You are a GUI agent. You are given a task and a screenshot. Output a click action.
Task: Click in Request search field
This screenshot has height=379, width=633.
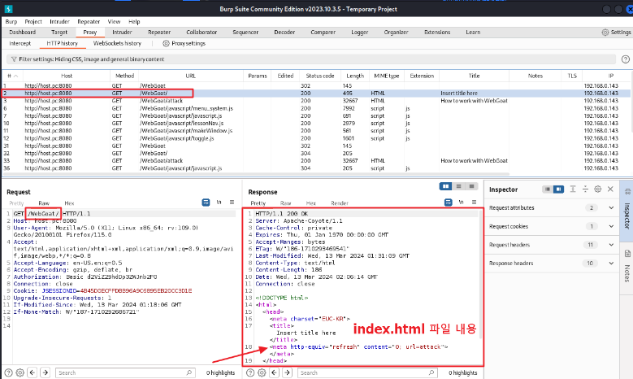(125, 372)
